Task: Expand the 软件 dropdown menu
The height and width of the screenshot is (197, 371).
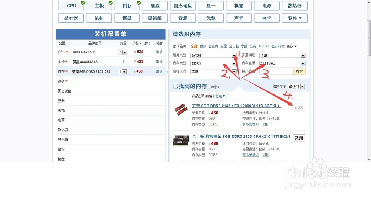Action: pos(295,18)
